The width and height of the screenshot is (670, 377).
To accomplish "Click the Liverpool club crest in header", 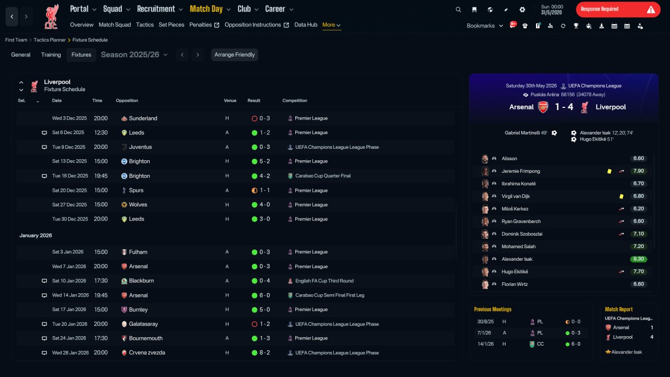I will [x=51, y=17].
